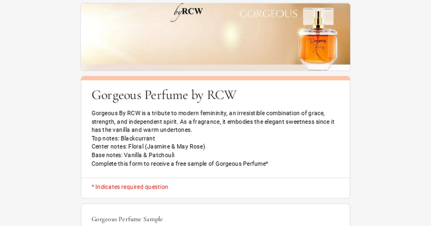
Task: Click the clear square bottle cap
Action: pyautogui.click(x=318, y=17)
